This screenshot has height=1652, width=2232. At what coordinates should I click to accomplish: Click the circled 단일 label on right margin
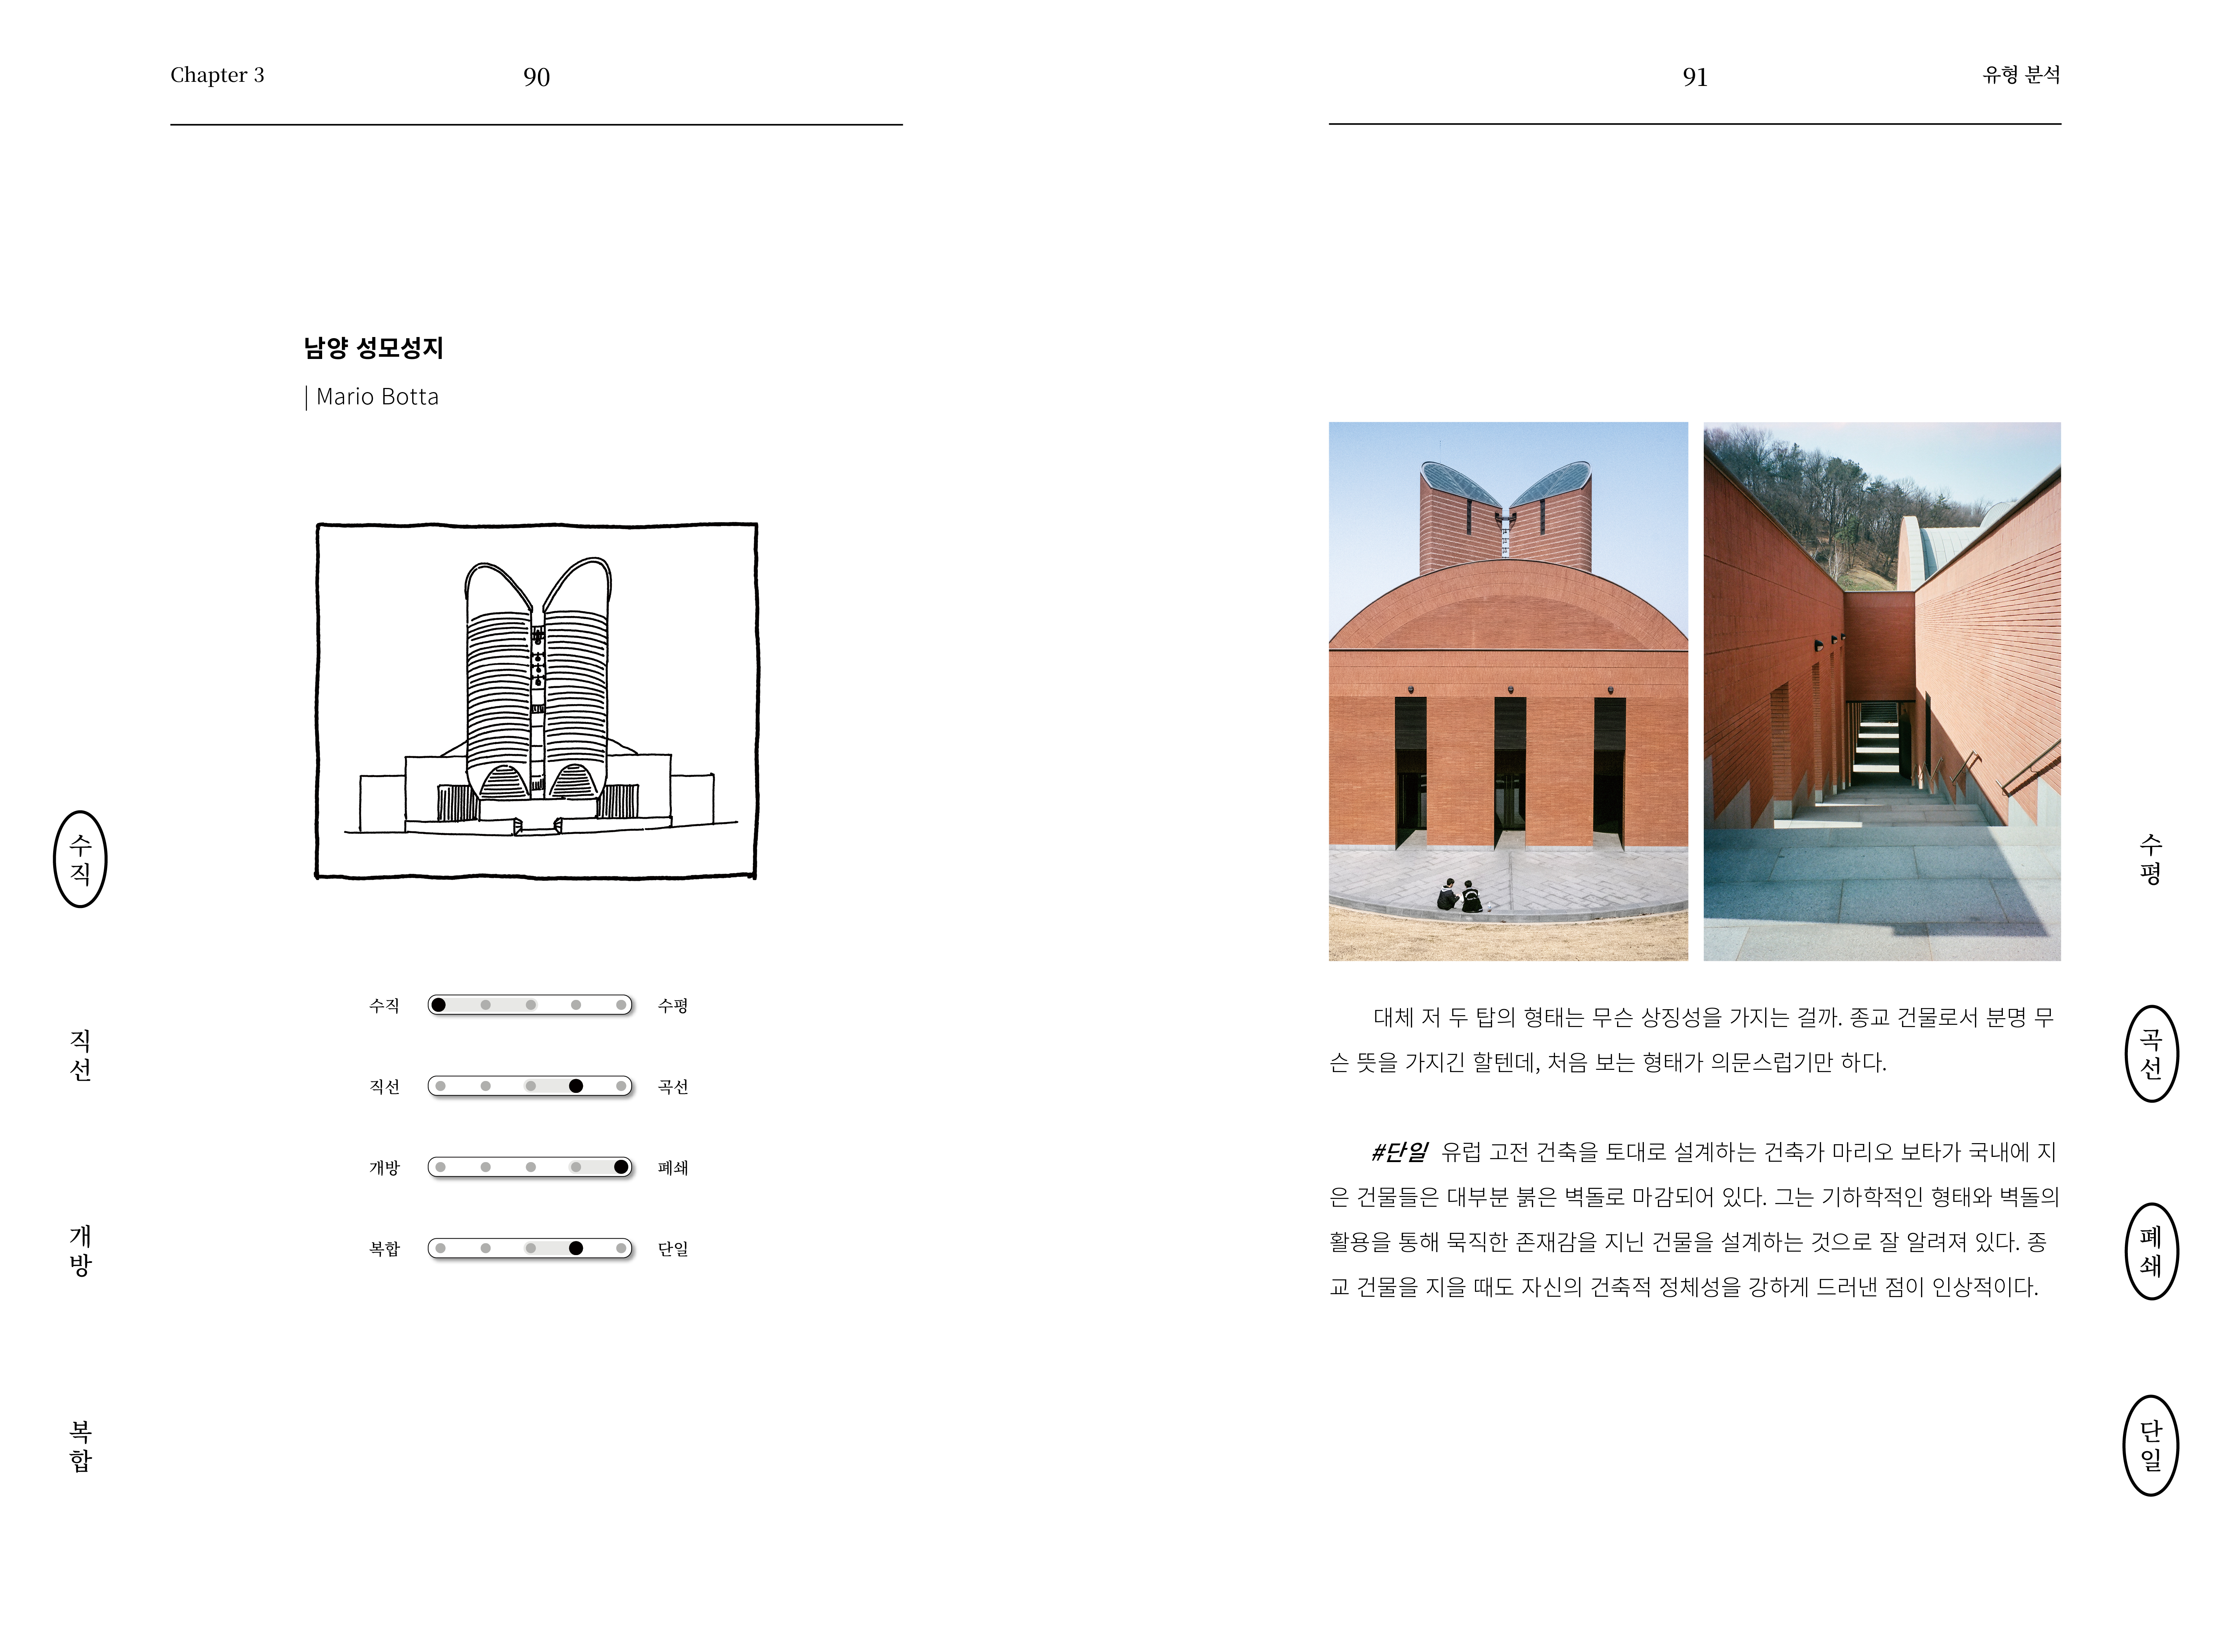tap(2150, 1445)
